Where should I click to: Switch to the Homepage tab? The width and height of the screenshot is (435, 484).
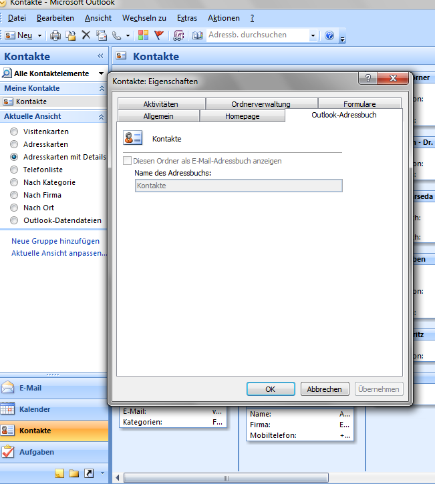pyautogui.click(x=242, y=116)
